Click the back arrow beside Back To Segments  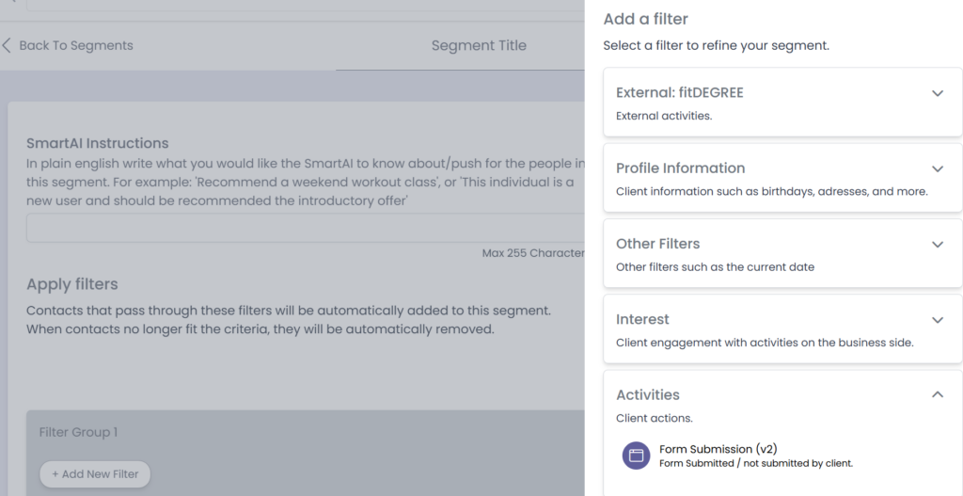pos(8,45)
